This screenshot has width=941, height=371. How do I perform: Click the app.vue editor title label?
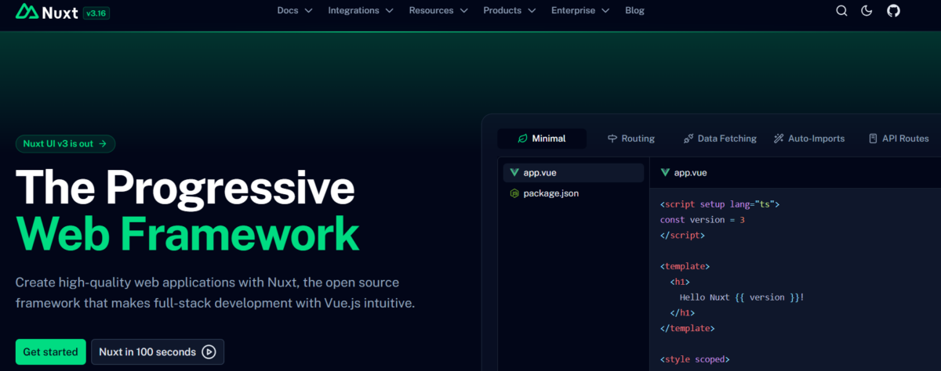[690, 173]
